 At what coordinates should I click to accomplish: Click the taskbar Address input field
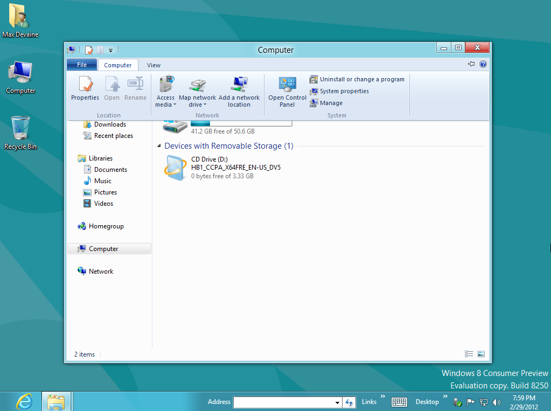[284, 402]
